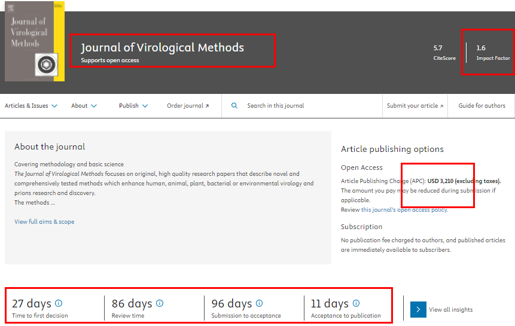Open Guide for authors
The image size is (515, 326).
(482, 106)
